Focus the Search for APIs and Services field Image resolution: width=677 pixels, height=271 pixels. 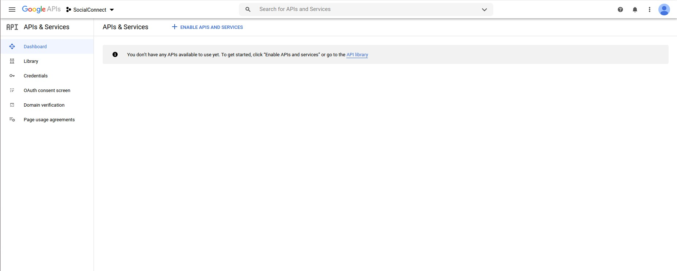[x=365, y=9]
